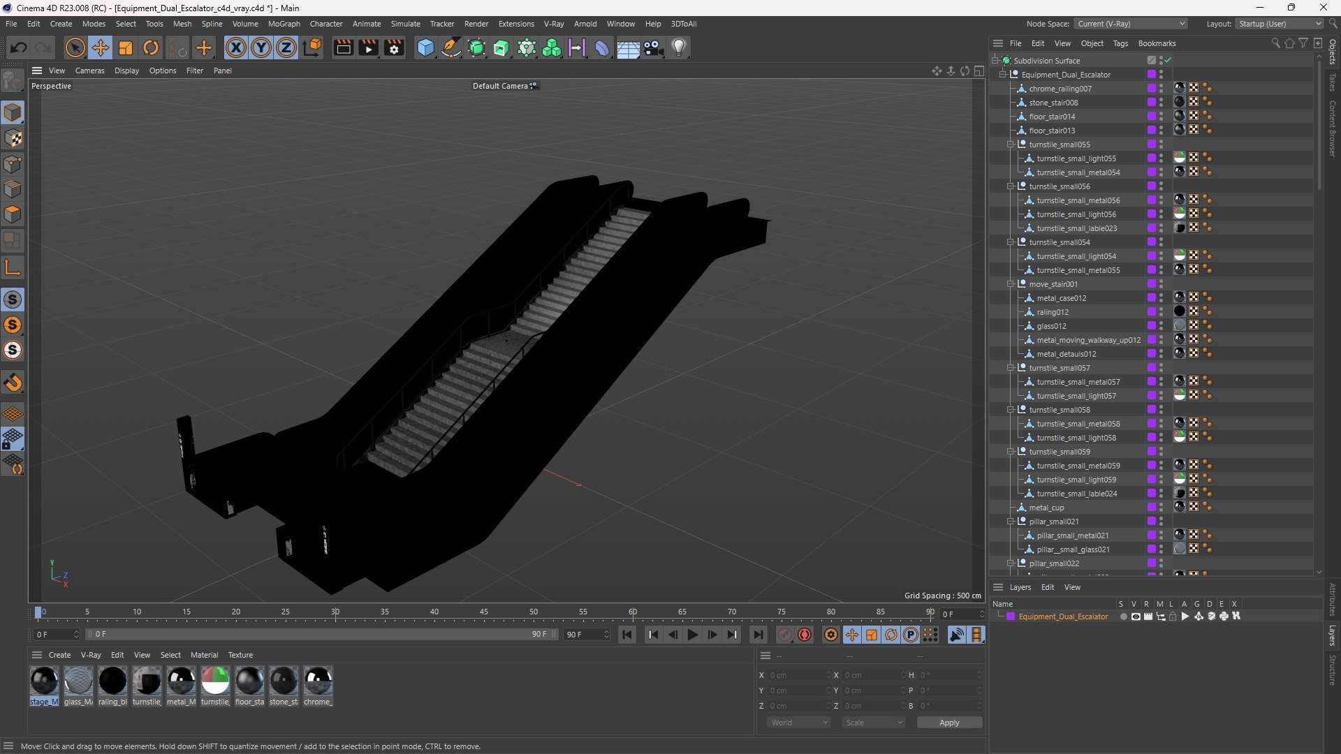This screenshot has height=754, width=1341.
Task: Click the Record Active Objects button
Action: (x=785, y=635)
